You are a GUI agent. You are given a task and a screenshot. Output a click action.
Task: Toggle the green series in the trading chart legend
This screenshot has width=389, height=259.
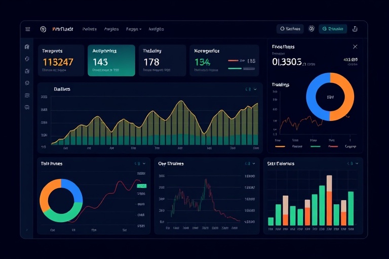tap(315, 146)
